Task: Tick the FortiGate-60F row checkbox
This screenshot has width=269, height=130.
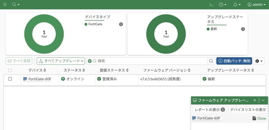Action: tap(10, 79)
